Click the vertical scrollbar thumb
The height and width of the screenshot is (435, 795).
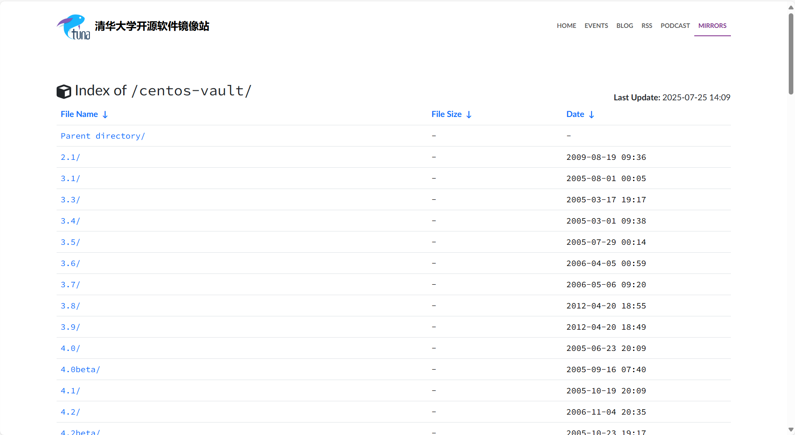point(791,54)
